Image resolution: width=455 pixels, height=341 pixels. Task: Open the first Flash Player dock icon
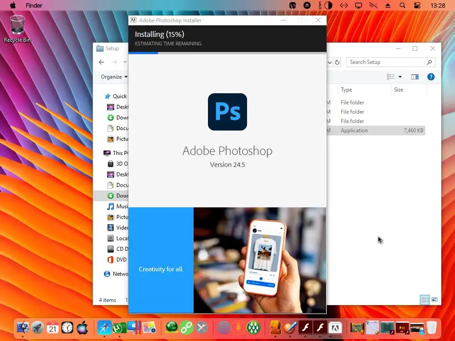click(305, 328)
